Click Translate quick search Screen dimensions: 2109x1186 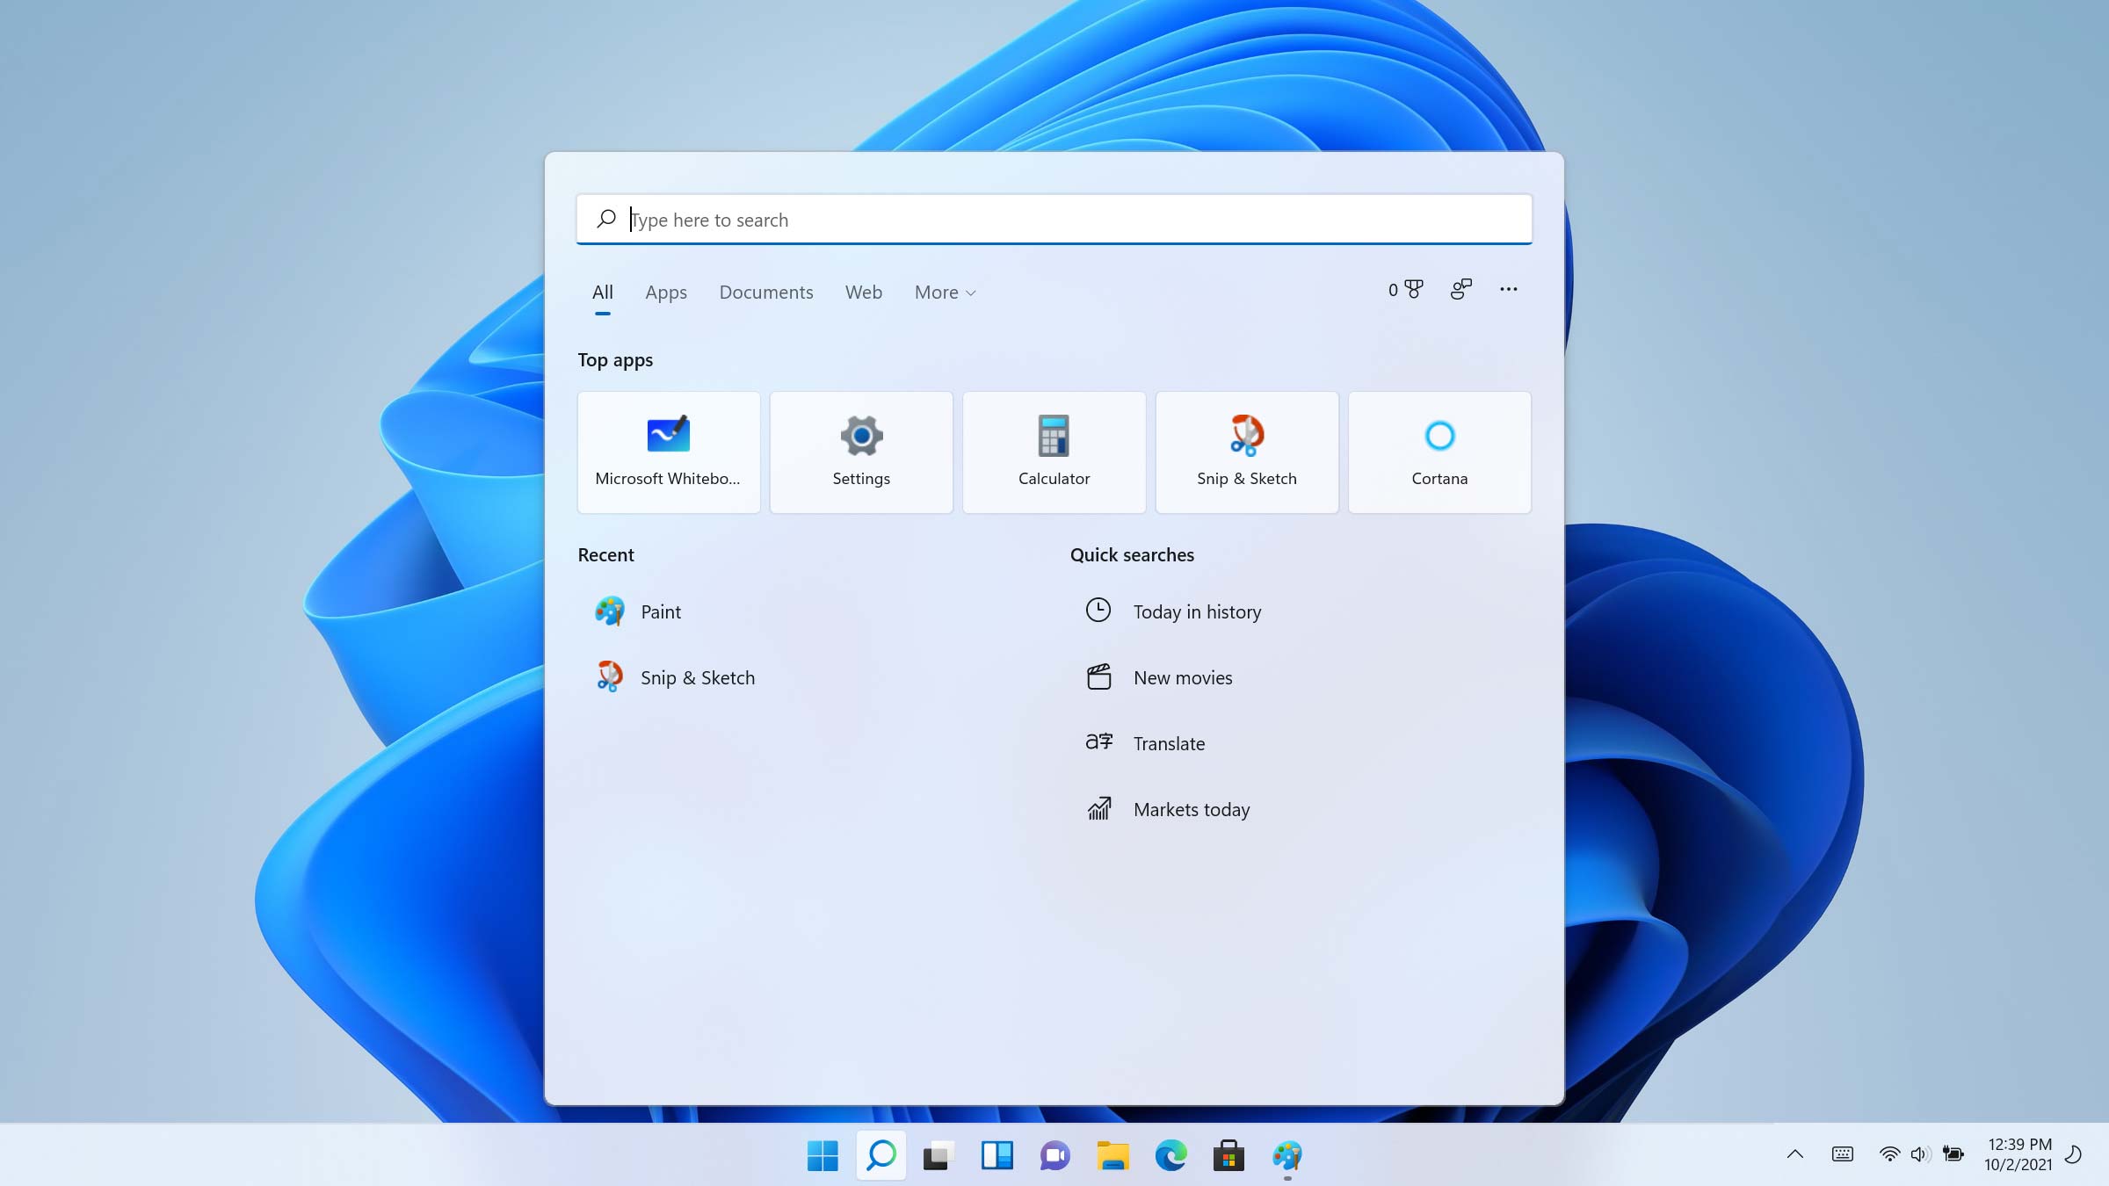[1169, 743]
